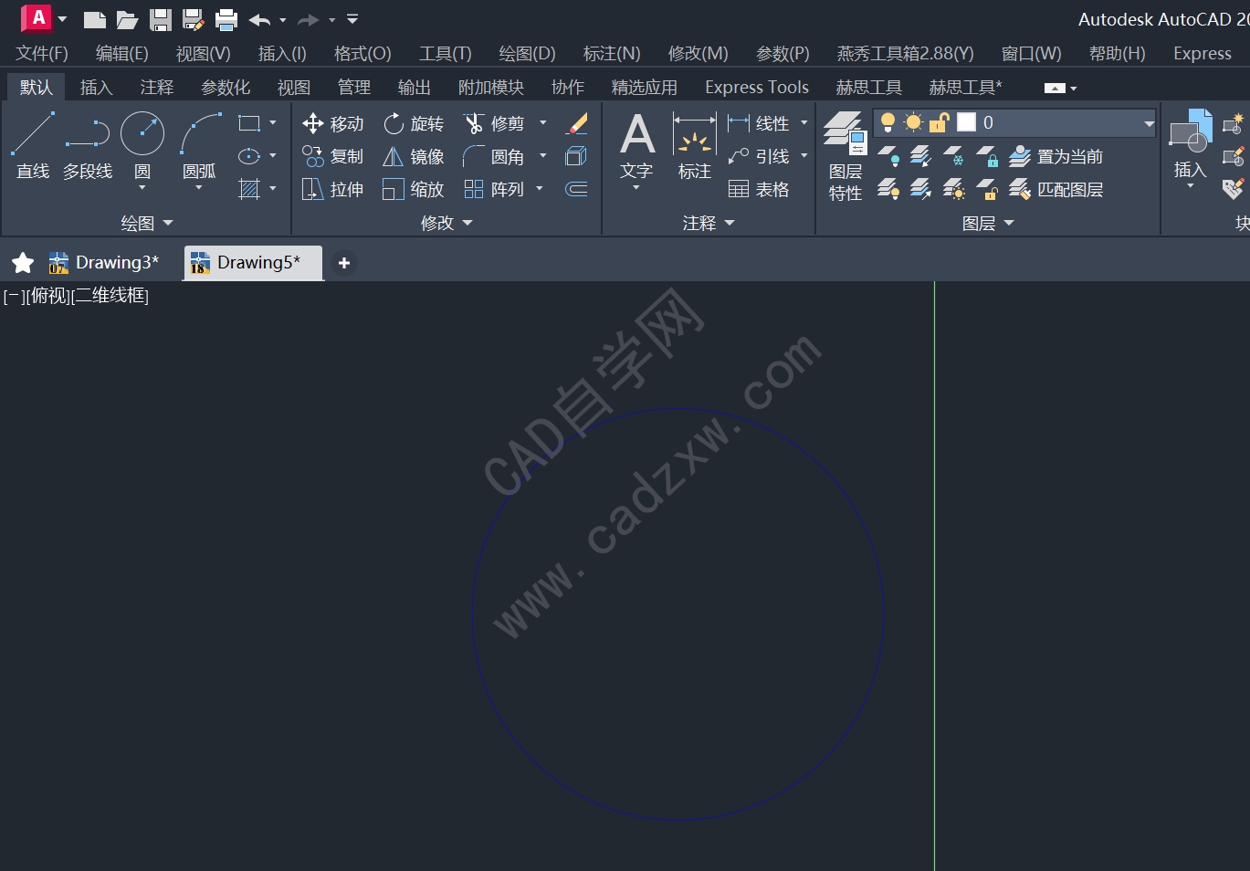The image size is (1250, 871).
Task: Select the 圆弧 (Arc) tool icon
Action: [201, 133]
